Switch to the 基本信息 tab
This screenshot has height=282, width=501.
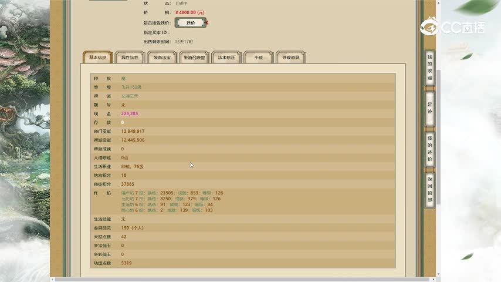(x=97, y=58)
